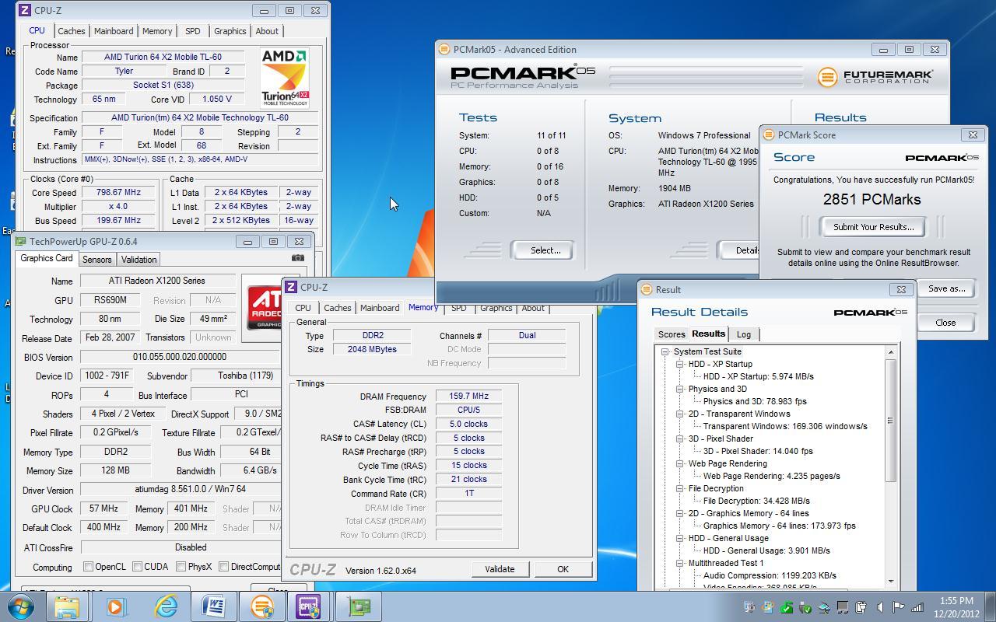Collapse the 2D - Transparent Windows node
Screen dimensions: 996x622
click(679, 414)
